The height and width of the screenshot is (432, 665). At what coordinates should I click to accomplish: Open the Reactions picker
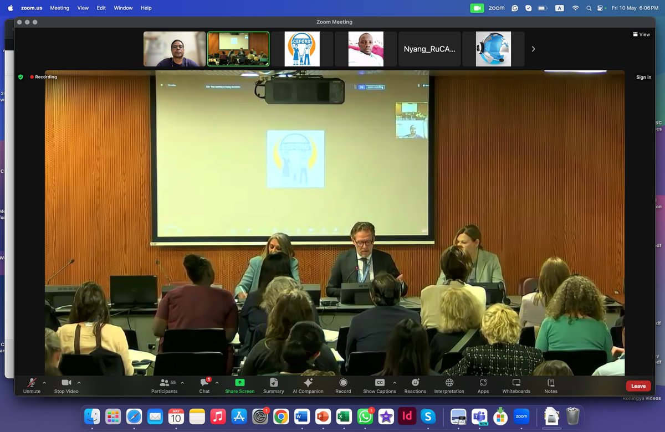click(415, 386)
